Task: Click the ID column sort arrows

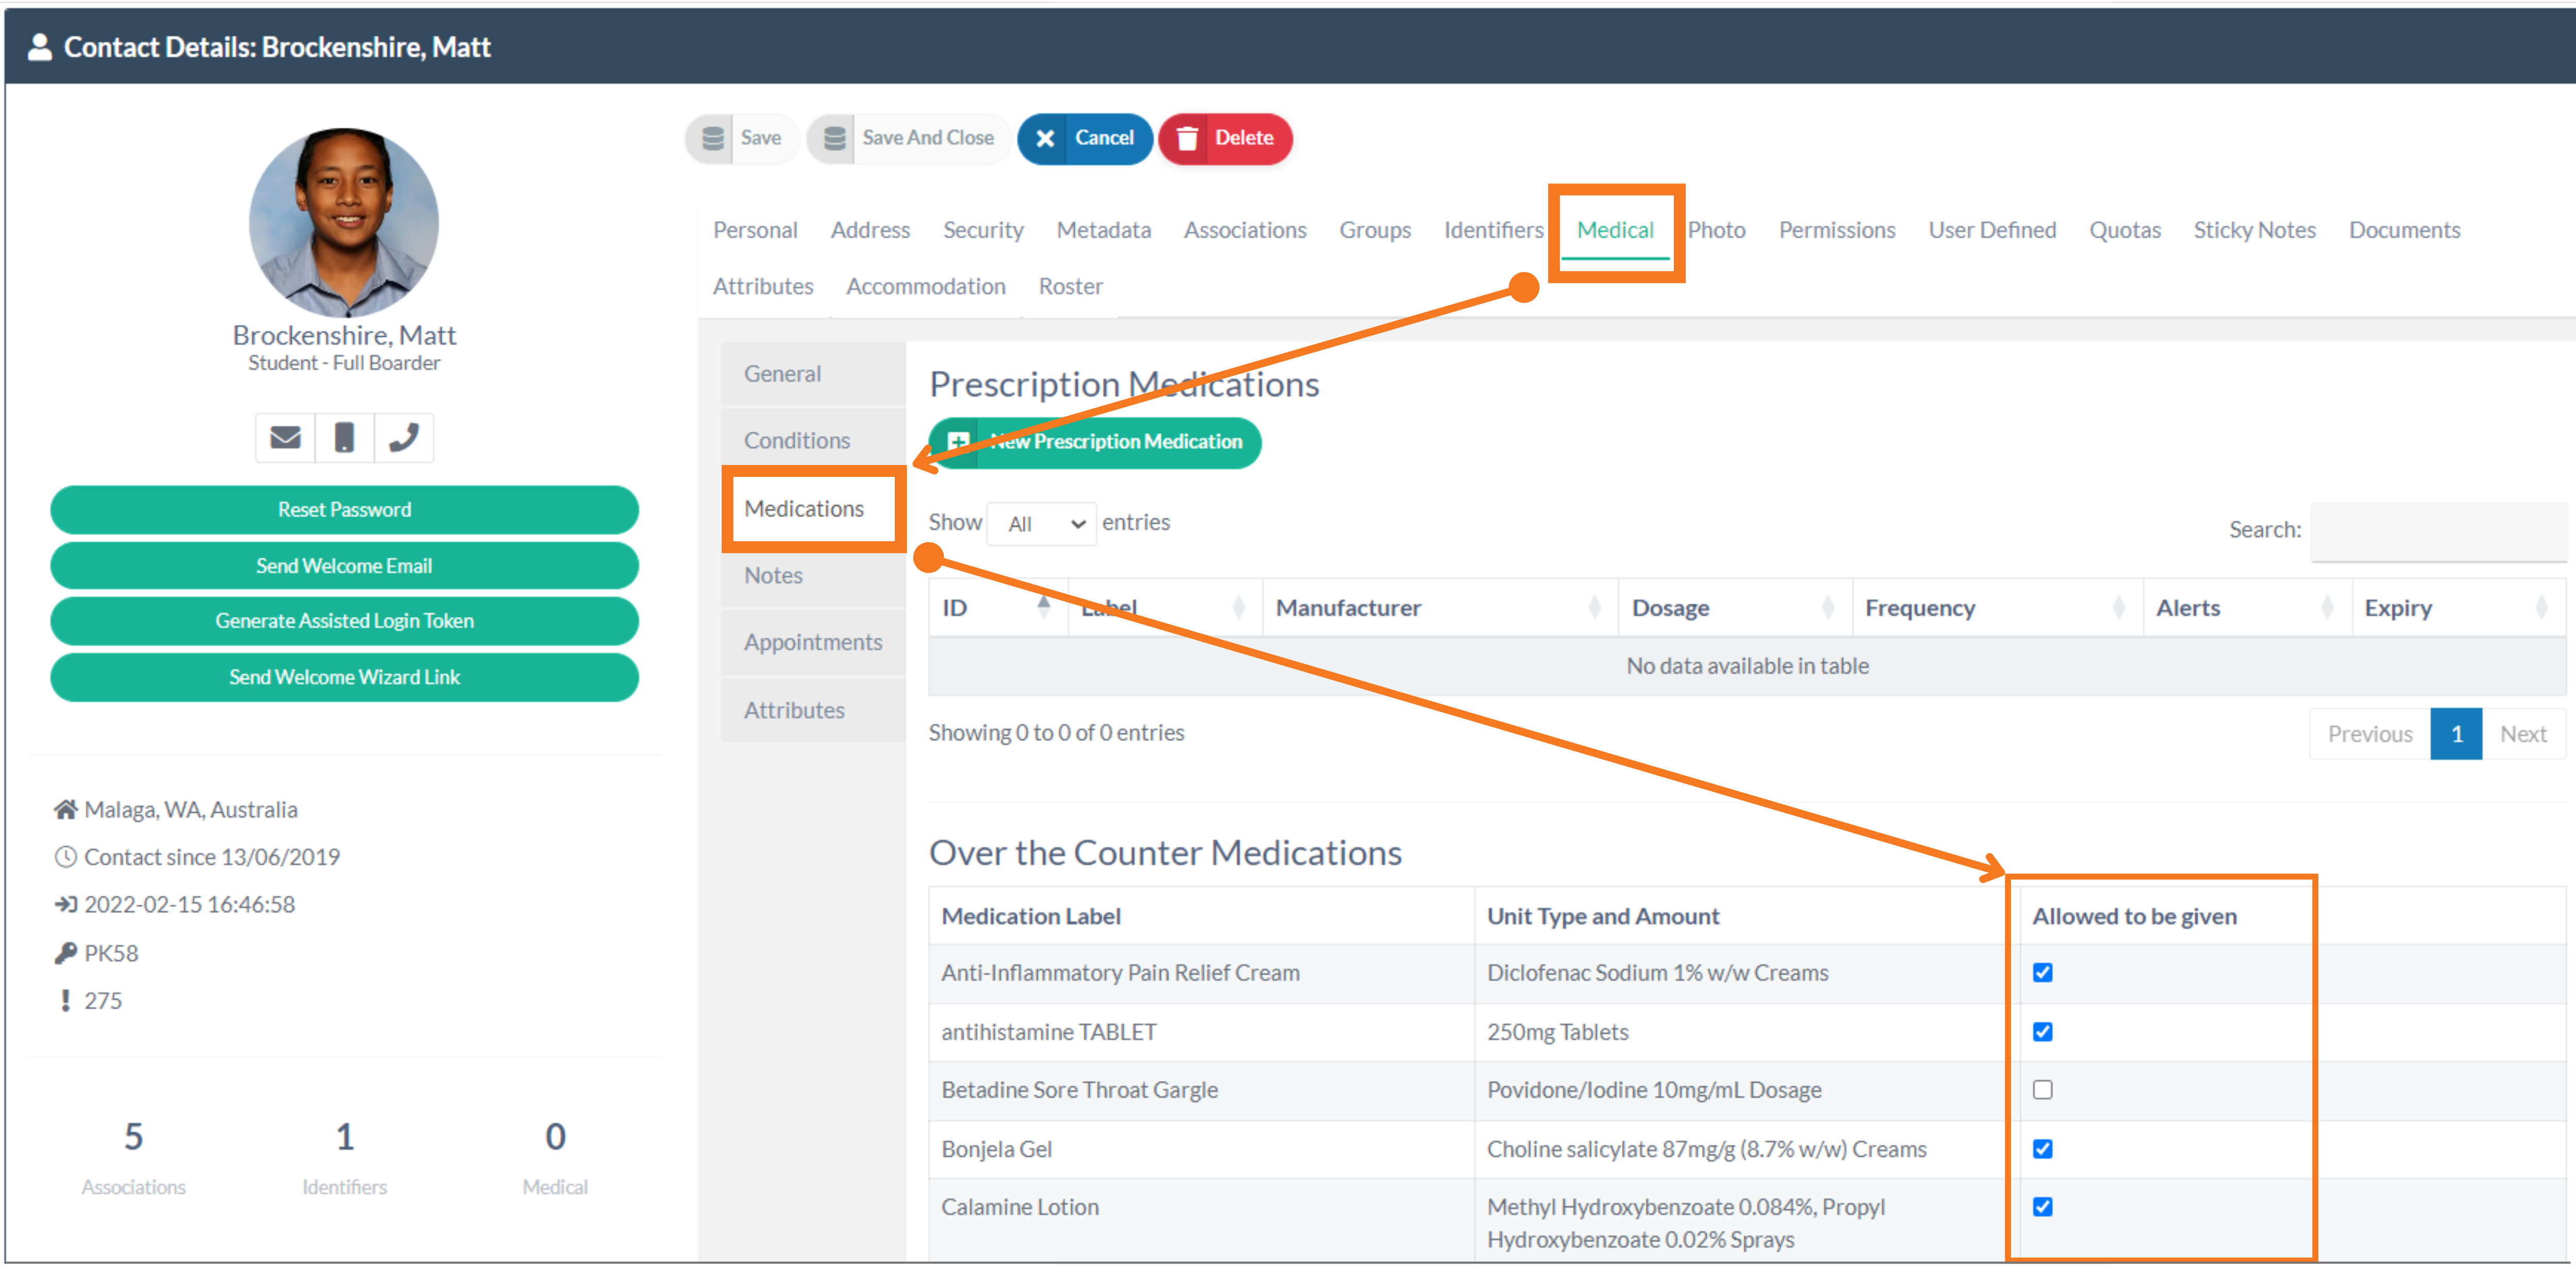Action: pos(1043,608)
